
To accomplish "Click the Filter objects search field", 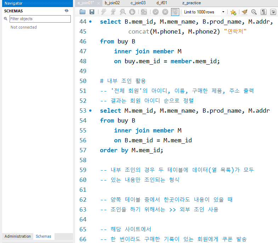I will tap(40, 19).
